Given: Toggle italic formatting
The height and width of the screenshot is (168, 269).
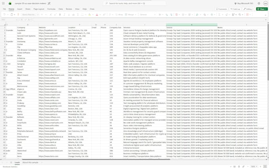Looking at the screenshot, I should coord(64,15).
